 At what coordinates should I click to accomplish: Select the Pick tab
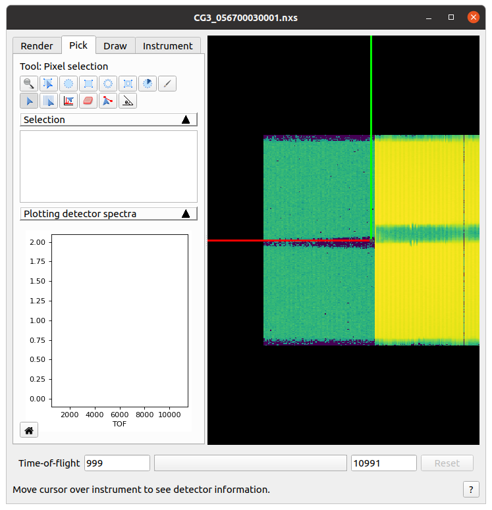pyautogui.click(x=78, y=45)
